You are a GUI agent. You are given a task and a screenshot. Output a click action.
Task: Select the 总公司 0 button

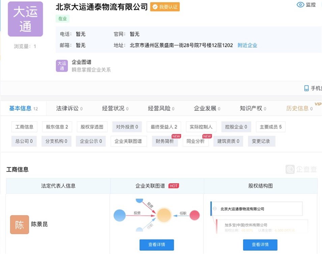pyautogui.click(x=24, y=141)
